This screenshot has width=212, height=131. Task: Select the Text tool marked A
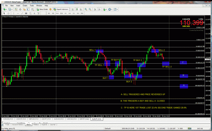[x=34, y=13]
